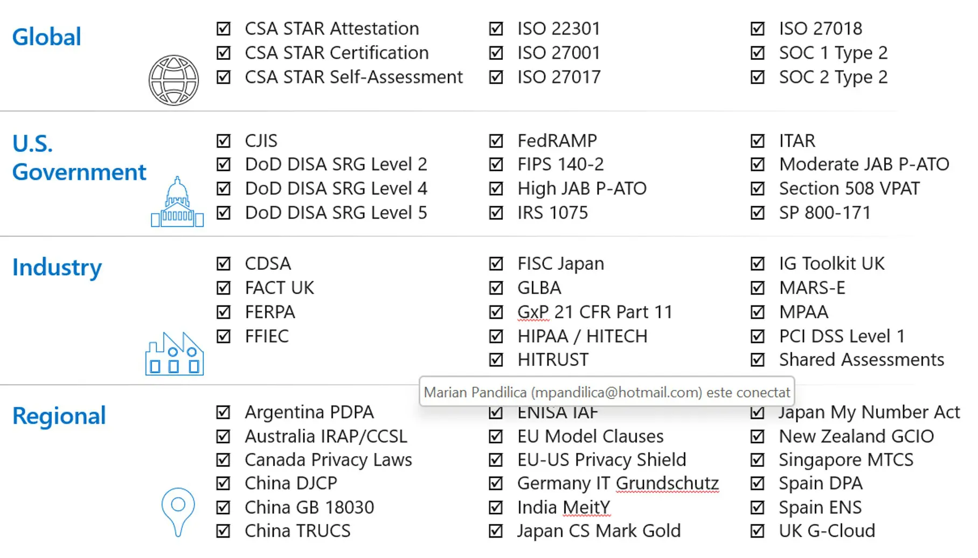Click the factory industry icon
Image resolution: width=978 pixels, height=558 pixels.
click(175, 353)
